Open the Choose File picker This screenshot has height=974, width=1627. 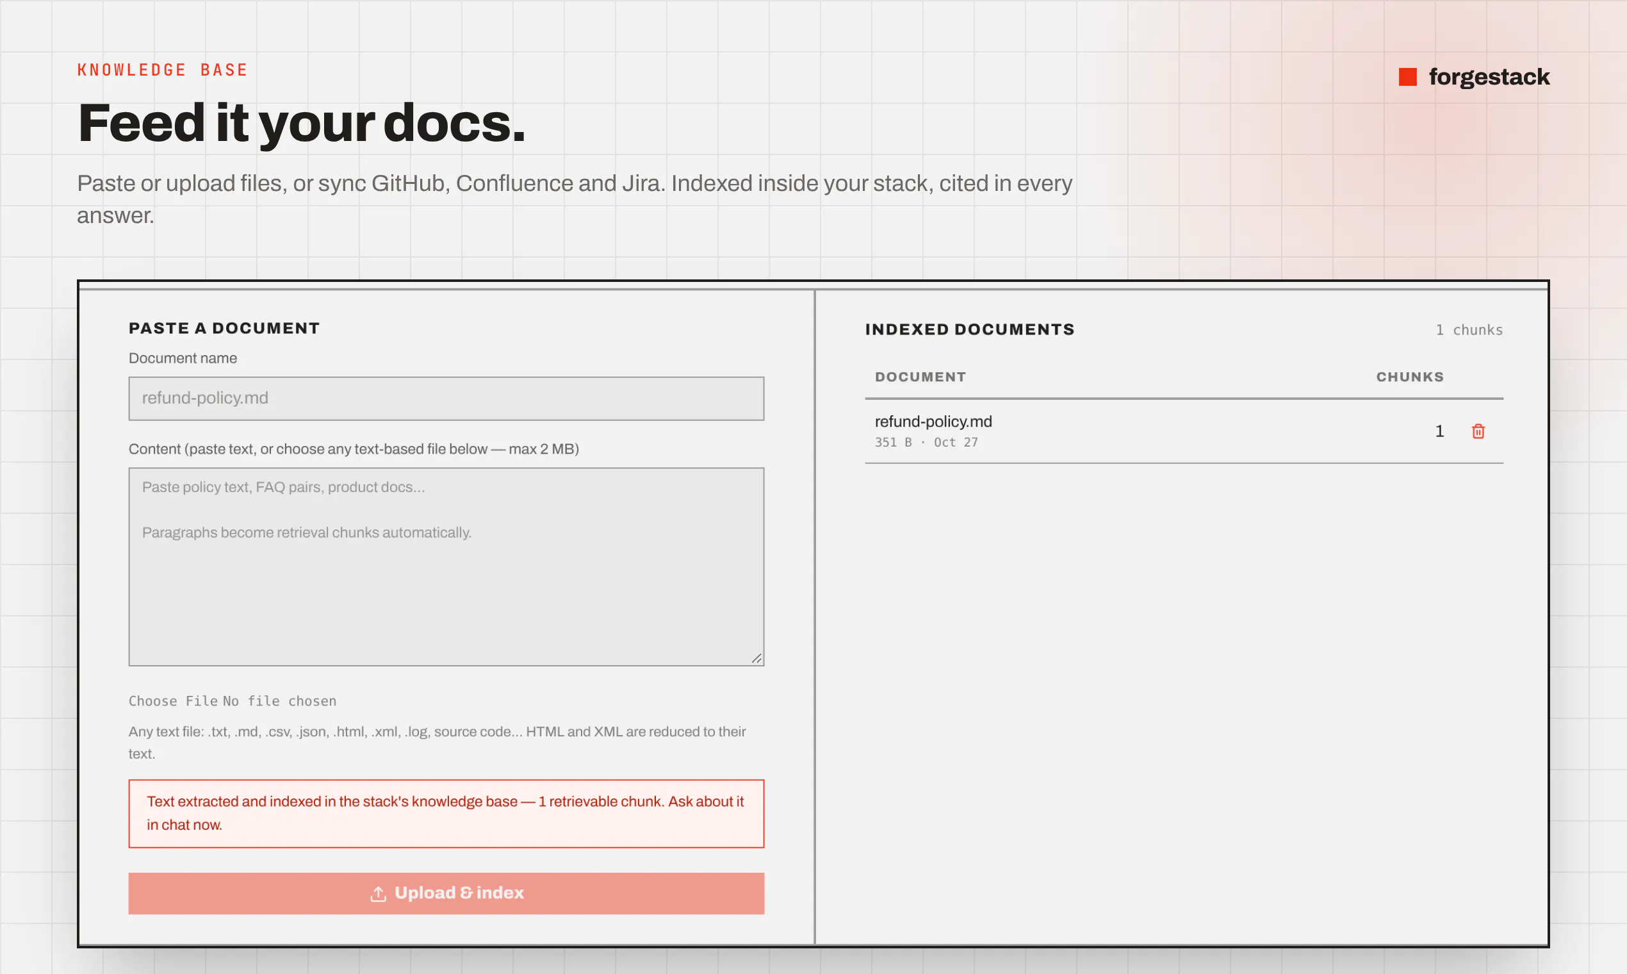[x=174, y=701]
